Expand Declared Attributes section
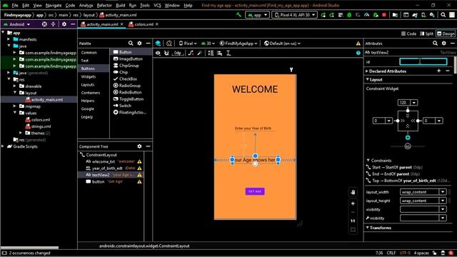This screenshot has width=457, height=257. [367, 71]
